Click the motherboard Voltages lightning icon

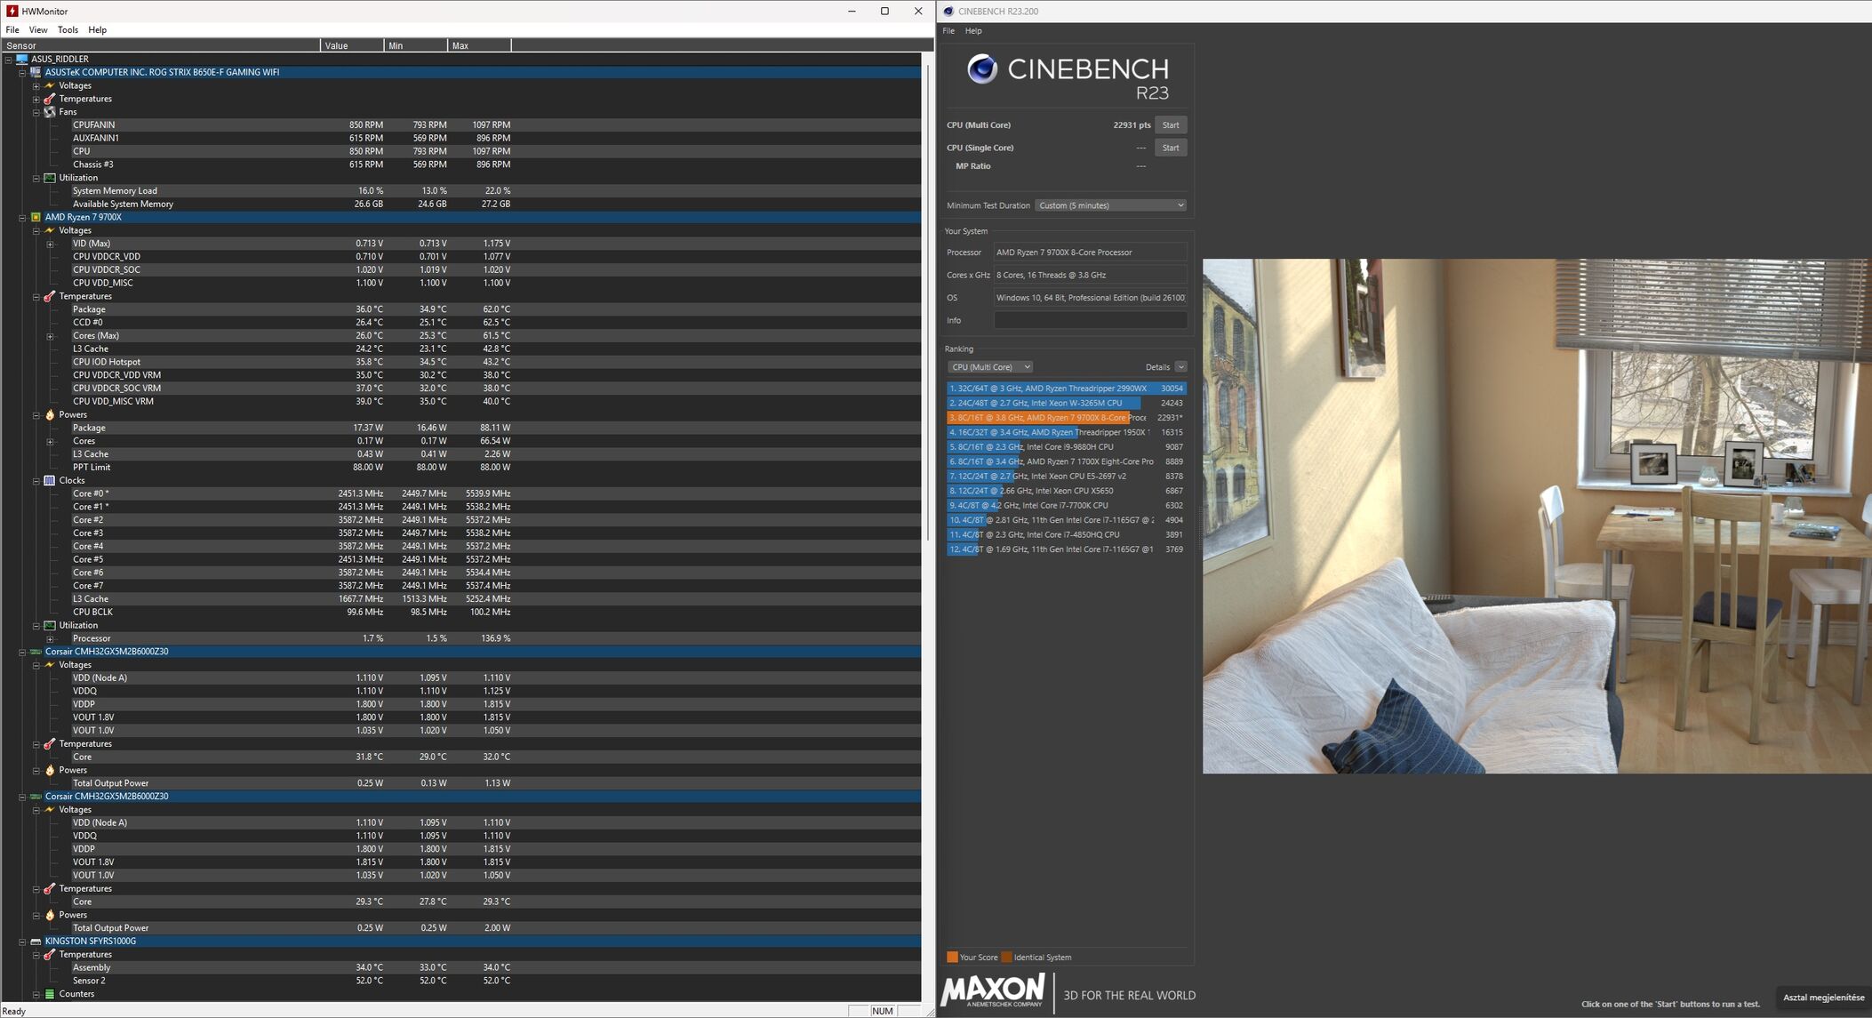[50, 85]
